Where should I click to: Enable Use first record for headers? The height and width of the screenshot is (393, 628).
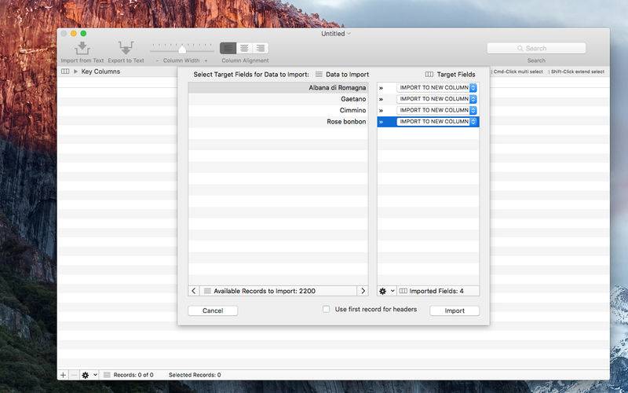(327, 310)
